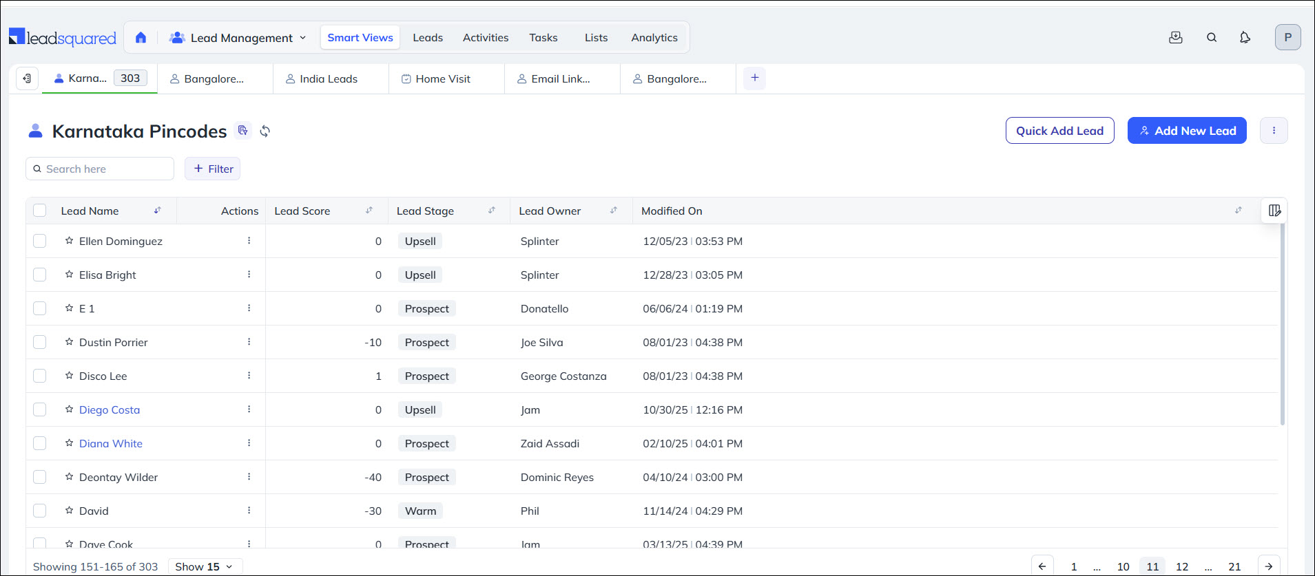Toggle the select-all leads checkbox
The width and height of the screenshot is (1315, 576).
click(40, 211)
